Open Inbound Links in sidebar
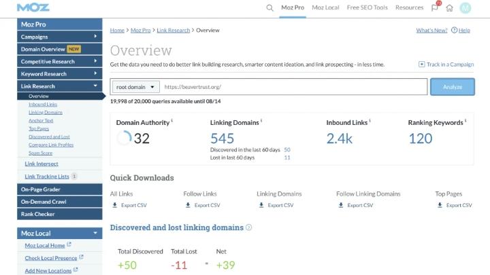490x275 pixels. coord(43,104)
